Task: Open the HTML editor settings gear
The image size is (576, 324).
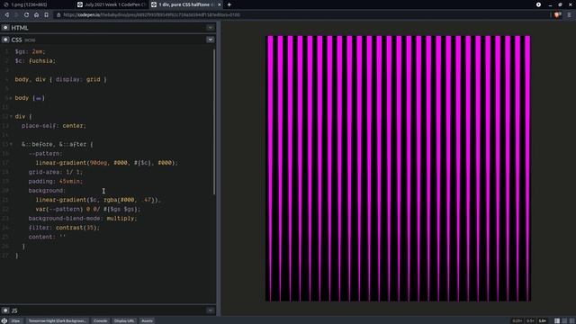Action: click(5, 28)
